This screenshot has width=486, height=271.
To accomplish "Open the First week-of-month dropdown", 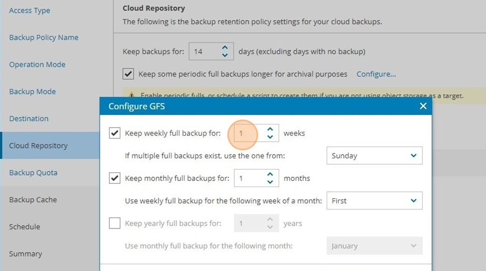I will (374, 201).
